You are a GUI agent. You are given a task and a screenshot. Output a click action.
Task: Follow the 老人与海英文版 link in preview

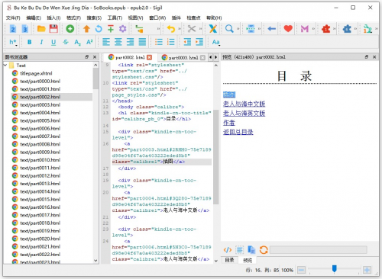click(x=244, y=114)
